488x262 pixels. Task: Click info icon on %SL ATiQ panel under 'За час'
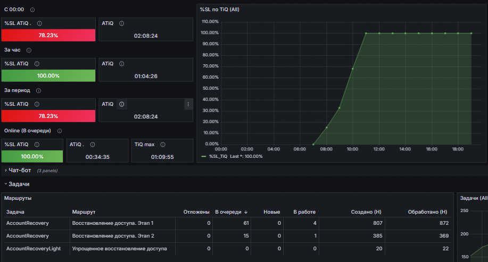(x=37, y=64)
